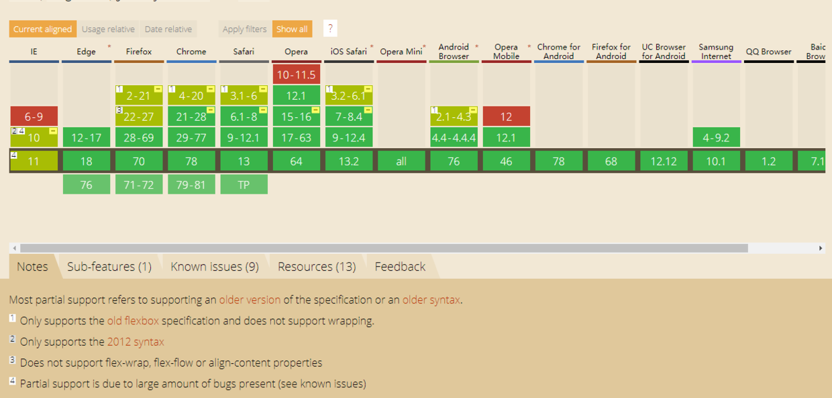Open the Resources (13) tab

(x=317, y=267)
